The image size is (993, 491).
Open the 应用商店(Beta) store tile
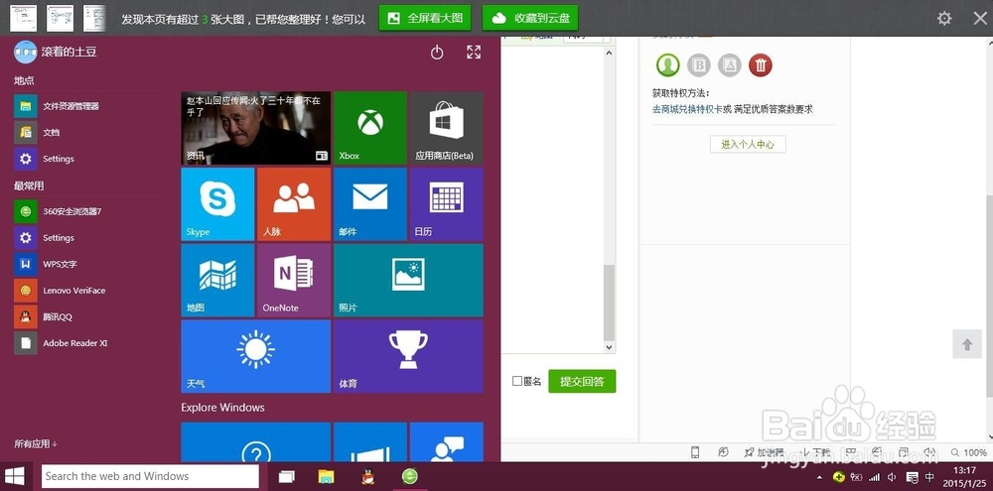[446, 128]
